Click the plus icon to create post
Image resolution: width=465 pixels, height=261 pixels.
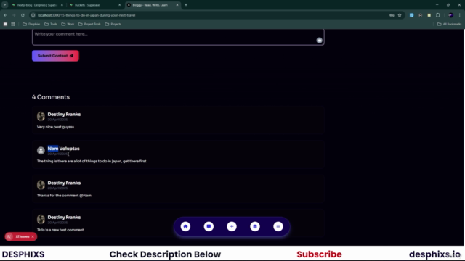click(232, 226)
